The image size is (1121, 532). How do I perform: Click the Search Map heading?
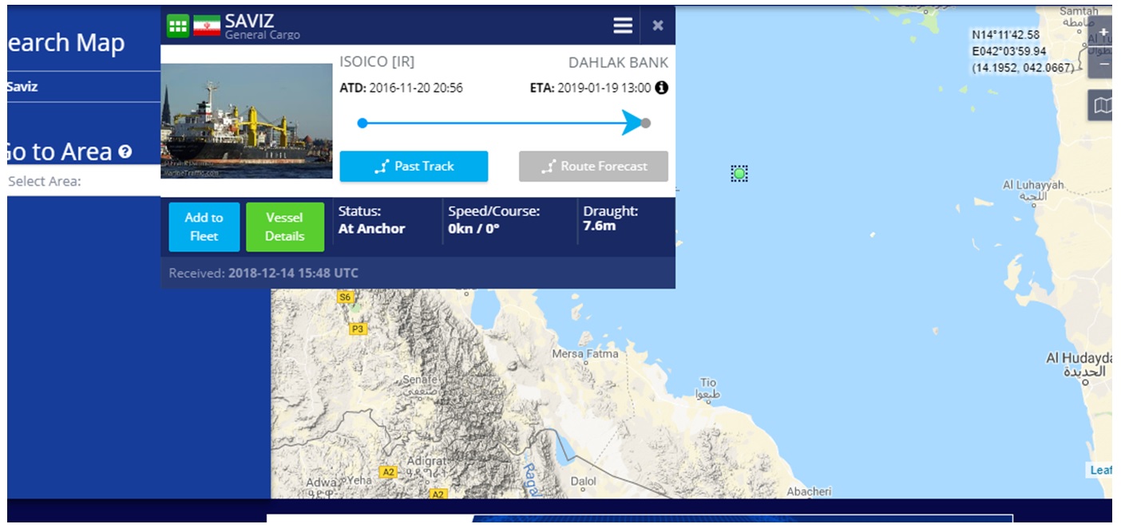[x=65, y=42]
